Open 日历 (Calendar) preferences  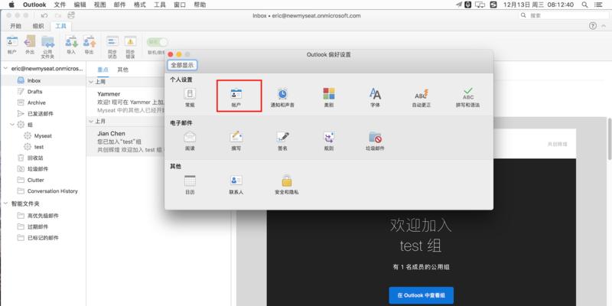click(190, 184)
